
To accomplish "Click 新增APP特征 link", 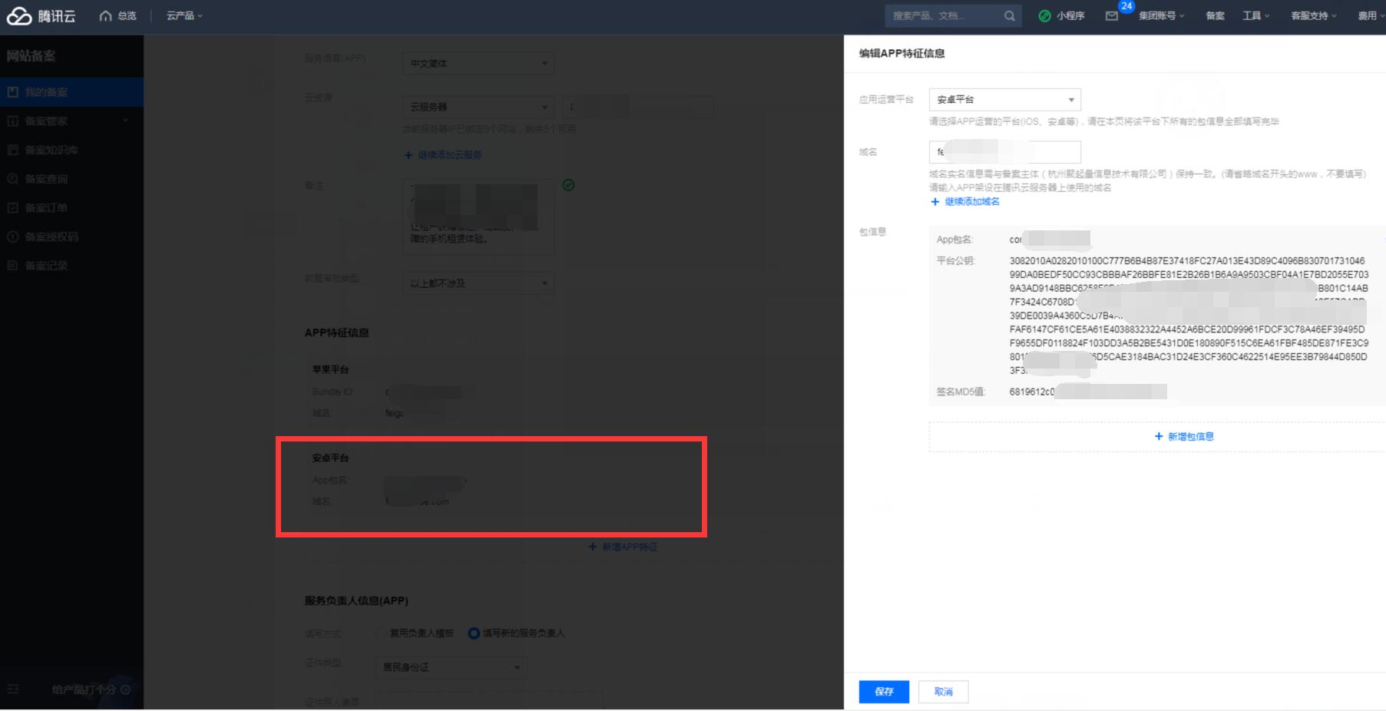I will click(623, 547).
